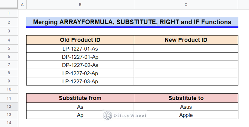Select the New Product ID header cell

pos(186,40)
